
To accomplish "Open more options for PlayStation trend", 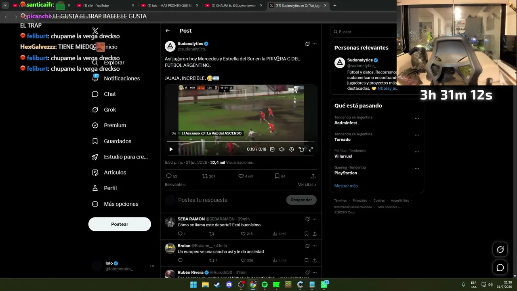I will [x=417, y=169].
